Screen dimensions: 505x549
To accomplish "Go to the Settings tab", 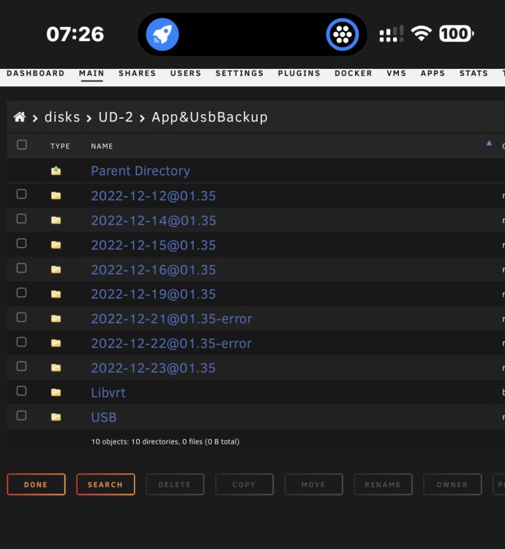I will [x=240, y=73].
